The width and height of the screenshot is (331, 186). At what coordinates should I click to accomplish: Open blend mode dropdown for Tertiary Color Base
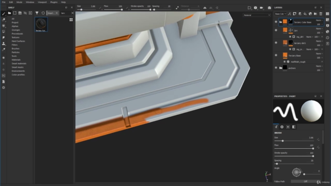319,20
